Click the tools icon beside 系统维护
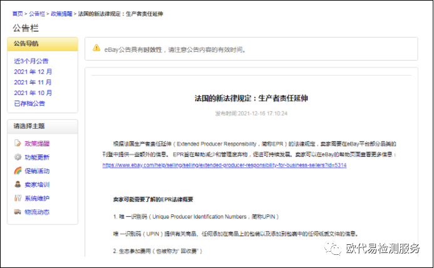Image resolution: width=434 pixels, height=268 pixels. [x=18, y=199]
